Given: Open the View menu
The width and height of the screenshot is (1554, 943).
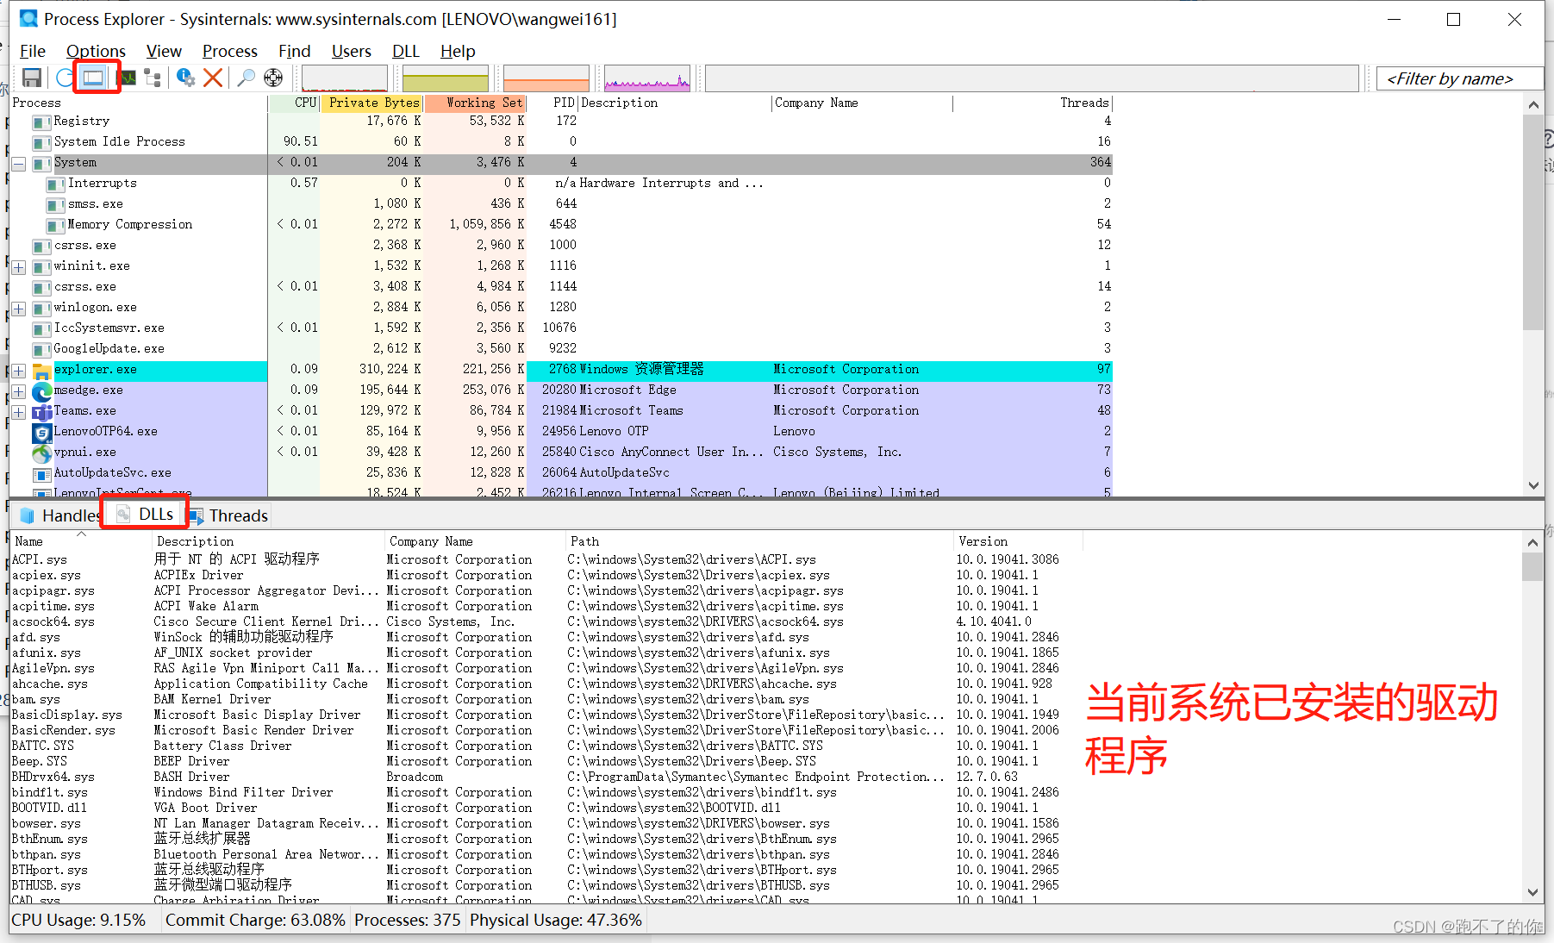Looking at the screenshot, I should pos(164,51).
